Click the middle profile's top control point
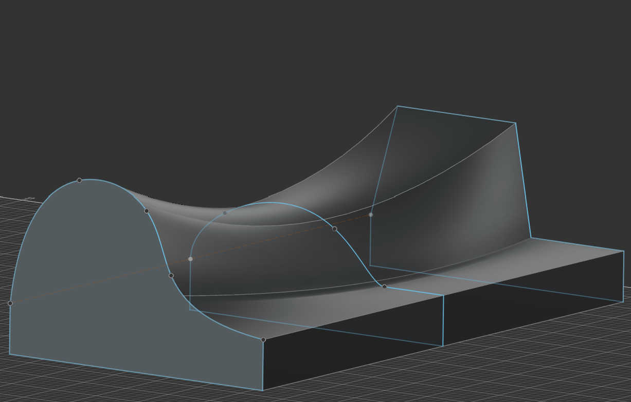631x402 pixels. [225, 213]
